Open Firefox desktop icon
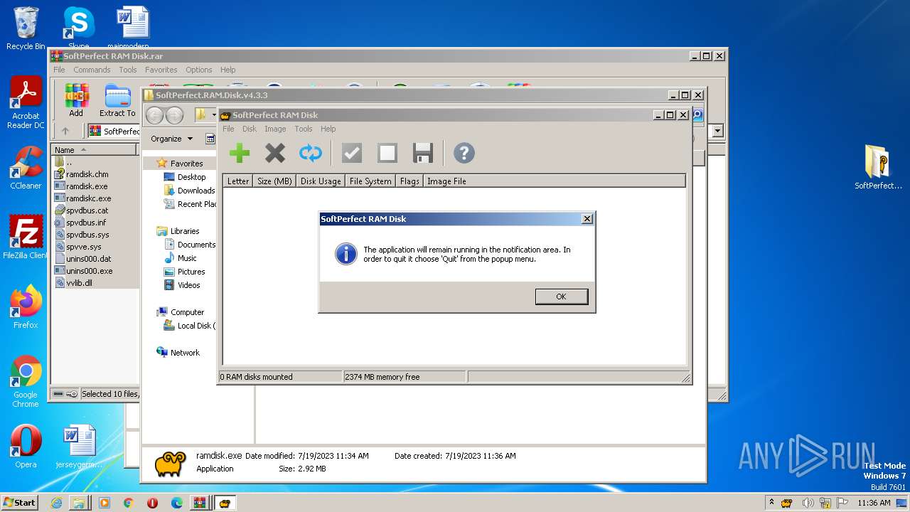Image resolution: width=910 pixels, height=512 pixels. 26,306
